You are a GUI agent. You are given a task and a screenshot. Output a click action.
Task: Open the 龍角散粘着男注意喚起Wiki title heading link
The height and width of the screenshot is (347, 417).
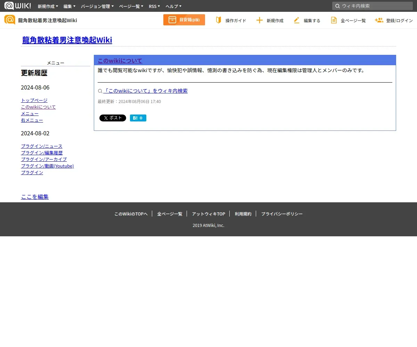click(x=67, y=40)
